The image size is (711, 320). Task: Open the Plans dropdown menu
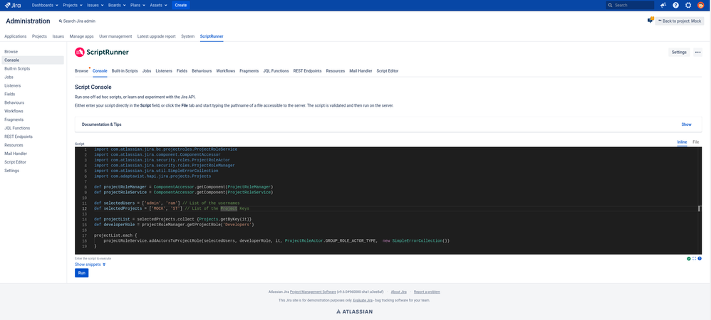(x=138, y=5)
